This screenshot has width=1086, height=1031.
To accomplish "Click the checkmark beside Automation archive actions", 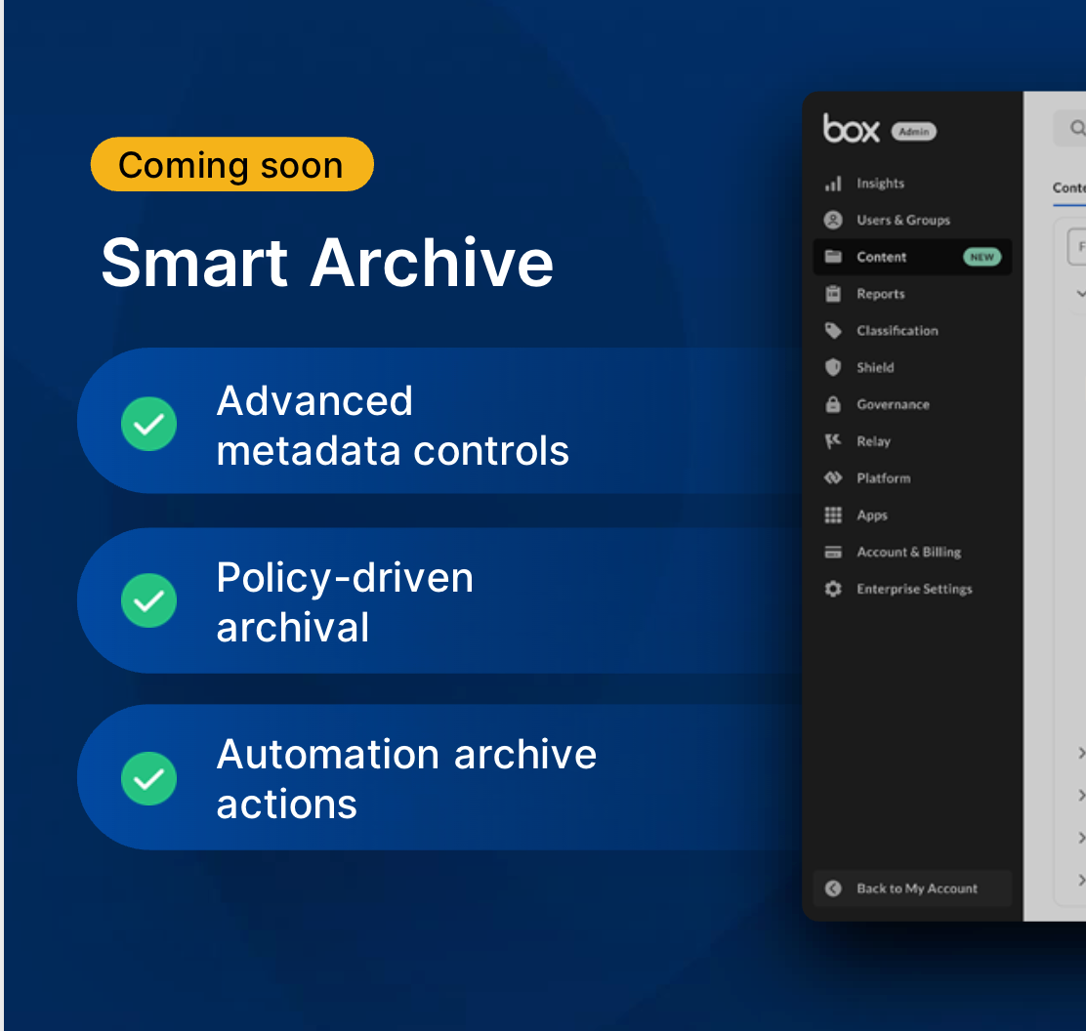I will coord(148,778).
